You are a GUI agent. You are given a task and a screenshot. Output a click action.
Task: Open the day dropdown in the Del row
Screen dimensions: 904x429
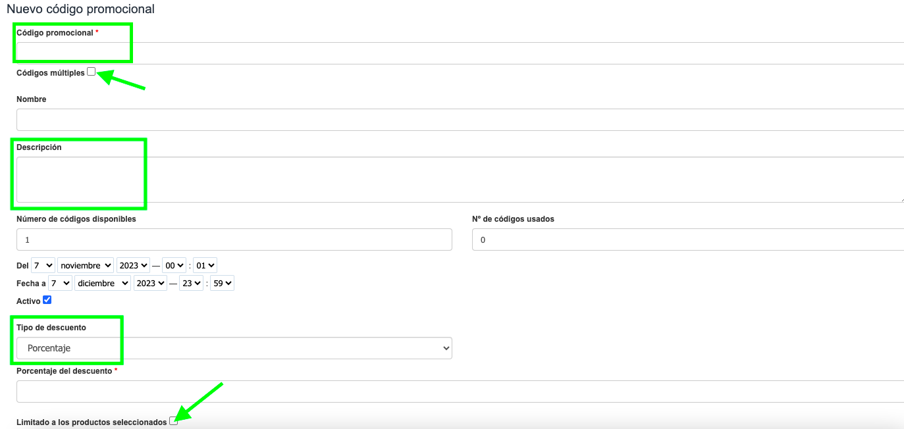click(x=43, y=266)
